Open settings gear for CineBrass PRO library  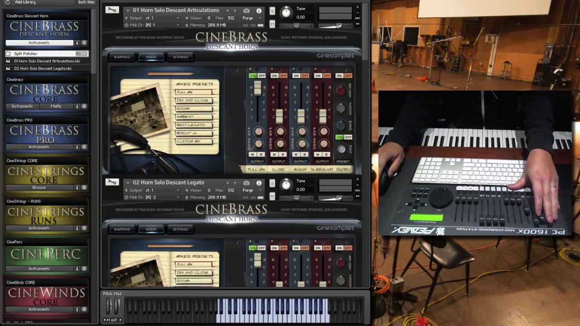coord(84,147)
